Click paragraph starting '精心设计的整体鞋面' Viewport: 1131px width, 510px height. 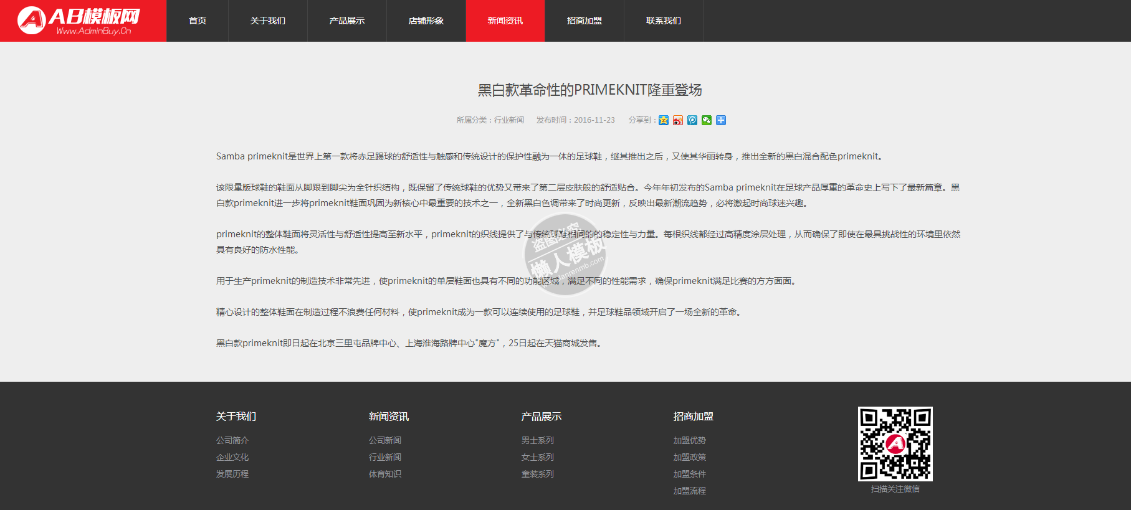[480, 312]
